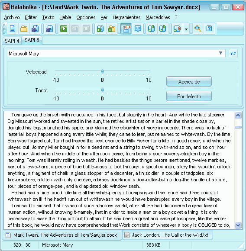Viewport: 246px width, 251px height.
Task: Open a file with the folder icon
Action: point(24,29)
